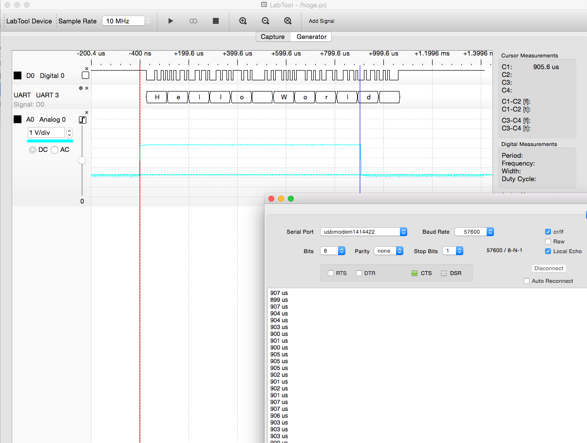Switch to the Generator tab
The image size is (587, 443).
pyautogui.click(x=311, y=37)
